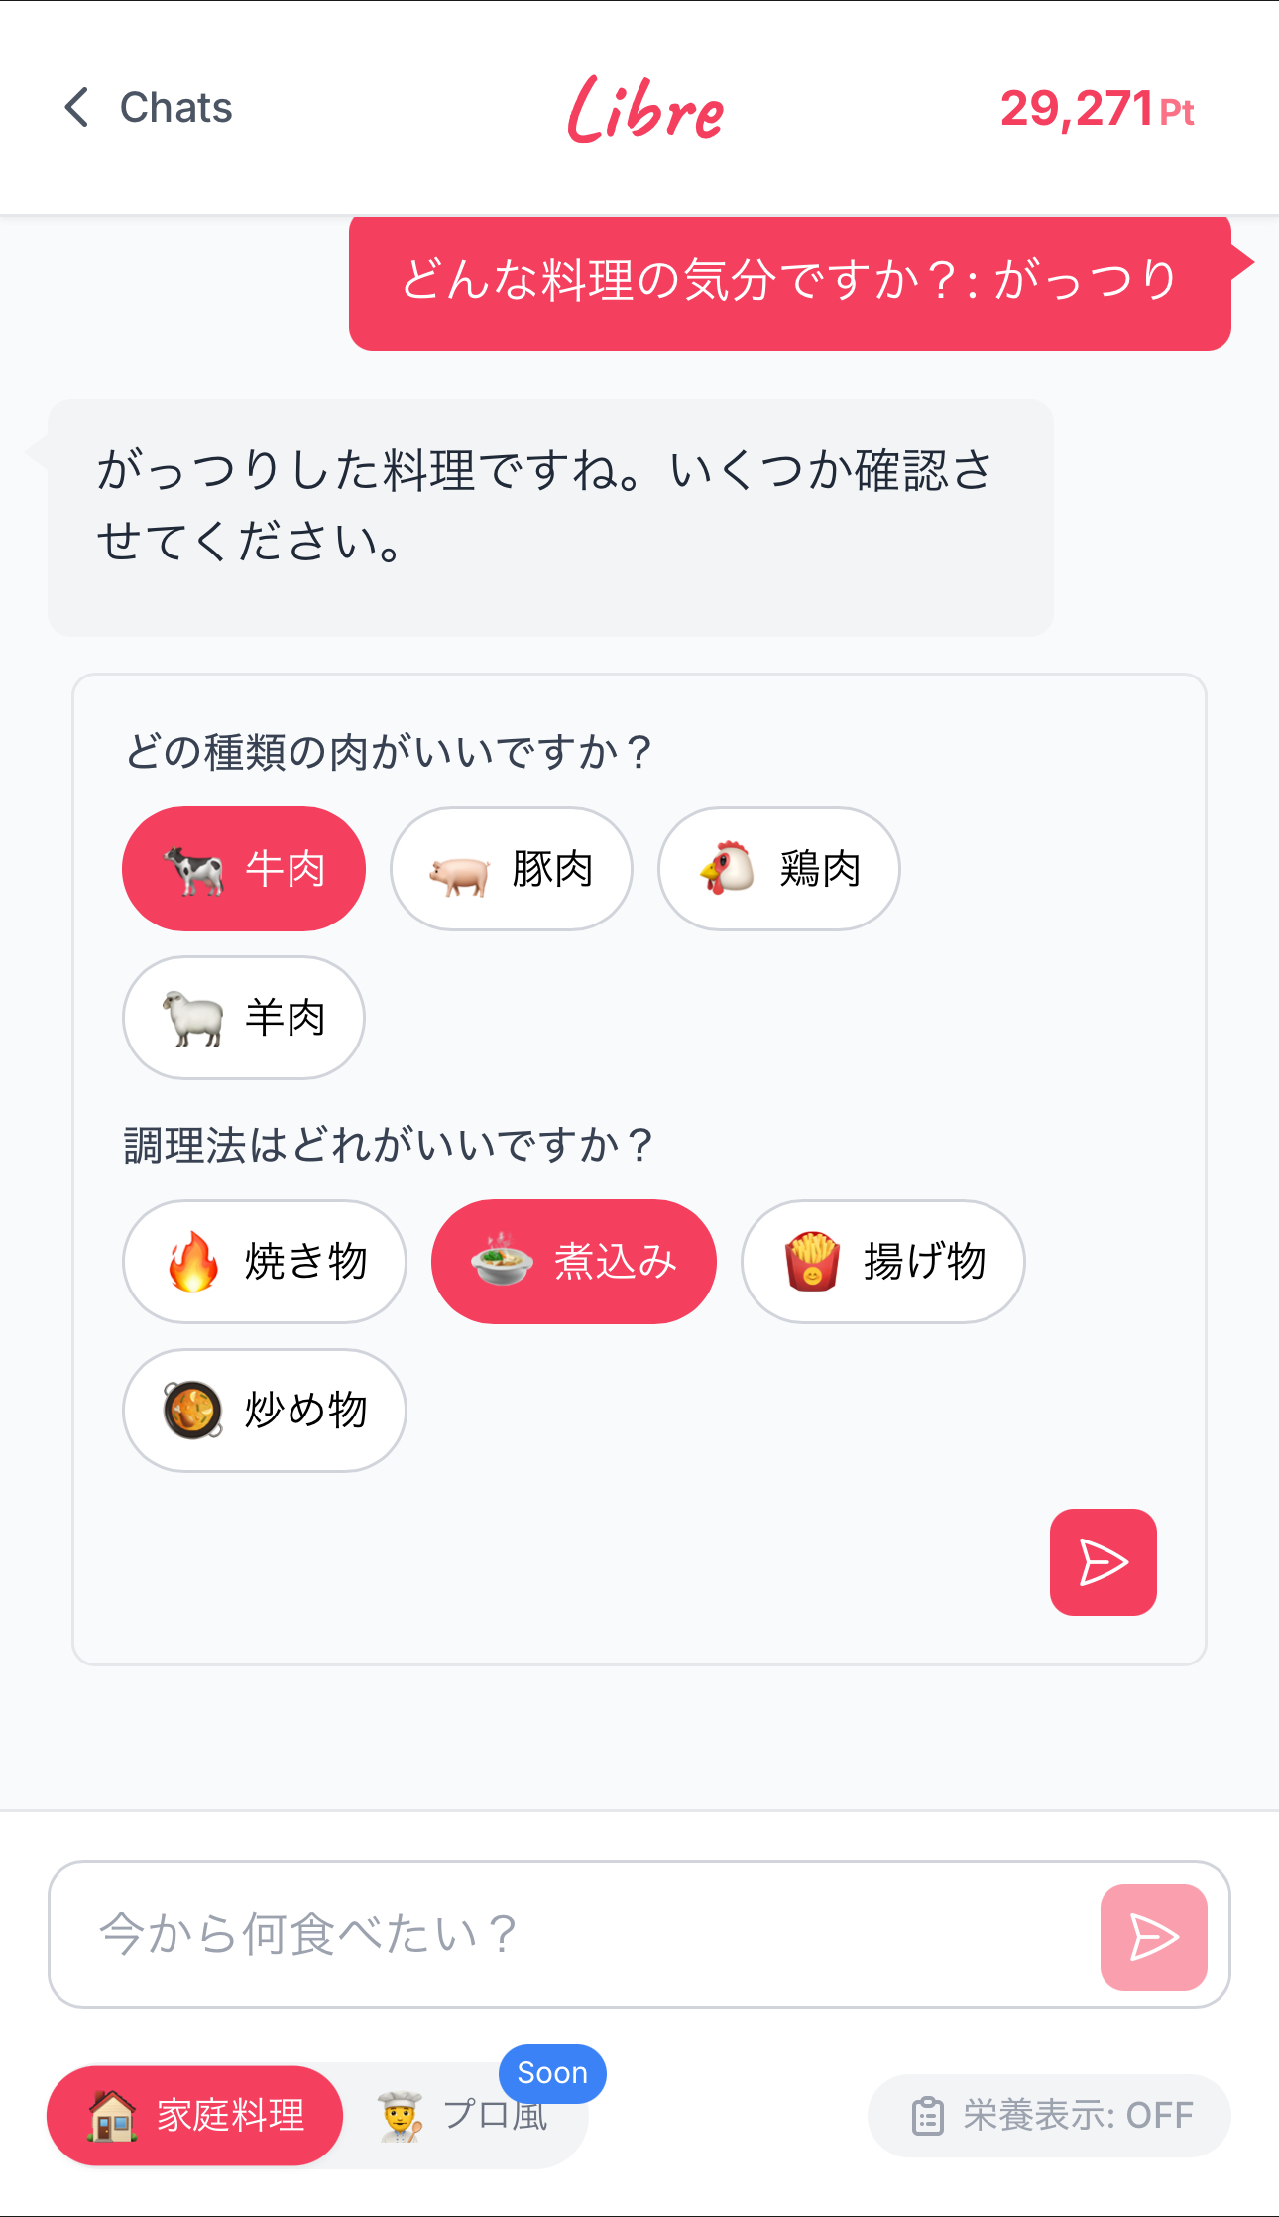Pick the deep-fried (揚げ物) chip

(883, 1262)
